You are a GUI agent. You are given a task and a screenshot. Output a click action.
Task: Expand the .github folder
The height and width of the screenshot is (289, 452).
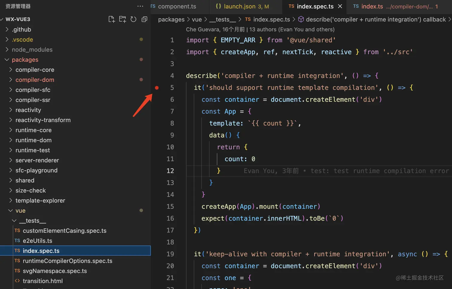click(75, 29)
